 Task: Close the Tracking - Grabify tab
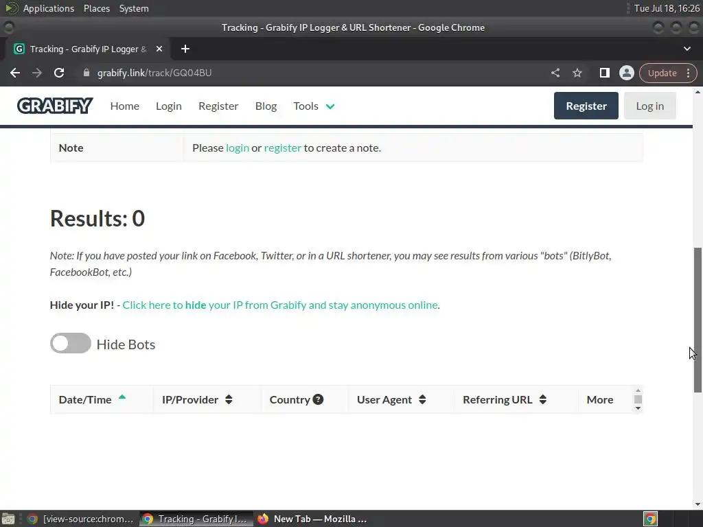[x=159, y=49]
